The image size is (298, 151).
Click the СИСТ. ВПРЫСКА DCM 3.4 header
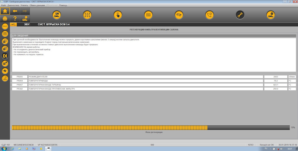54,24
